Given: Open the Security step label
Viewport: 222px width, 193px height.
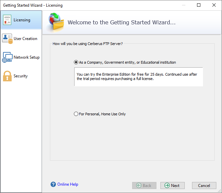Looking at the screenshot, I should point(21,76).
